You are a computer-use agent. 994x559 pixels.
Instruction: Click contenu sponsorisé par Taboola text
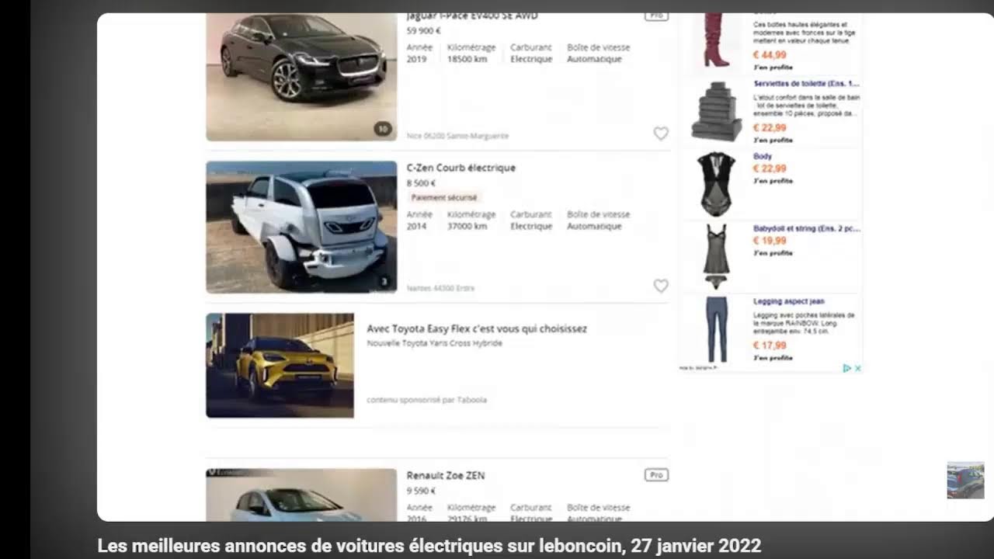426,400
